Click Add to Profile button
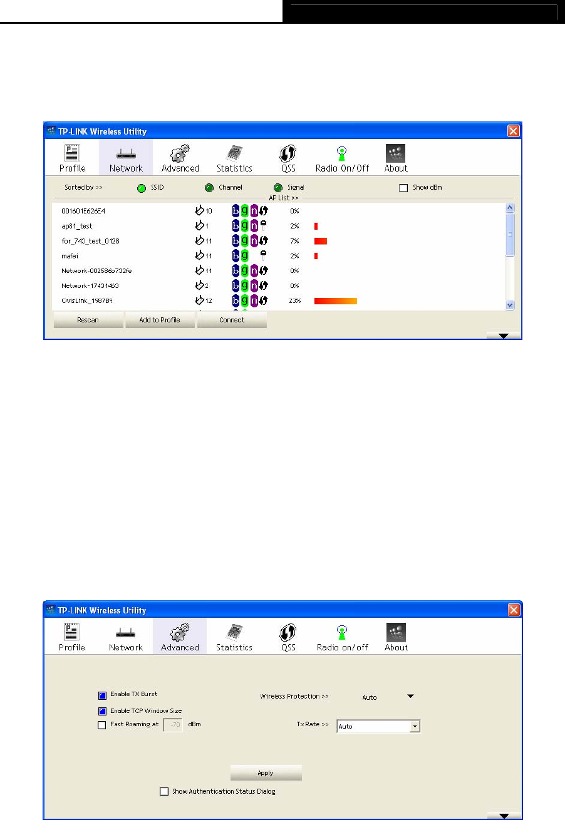 click(x=160, y=320)
